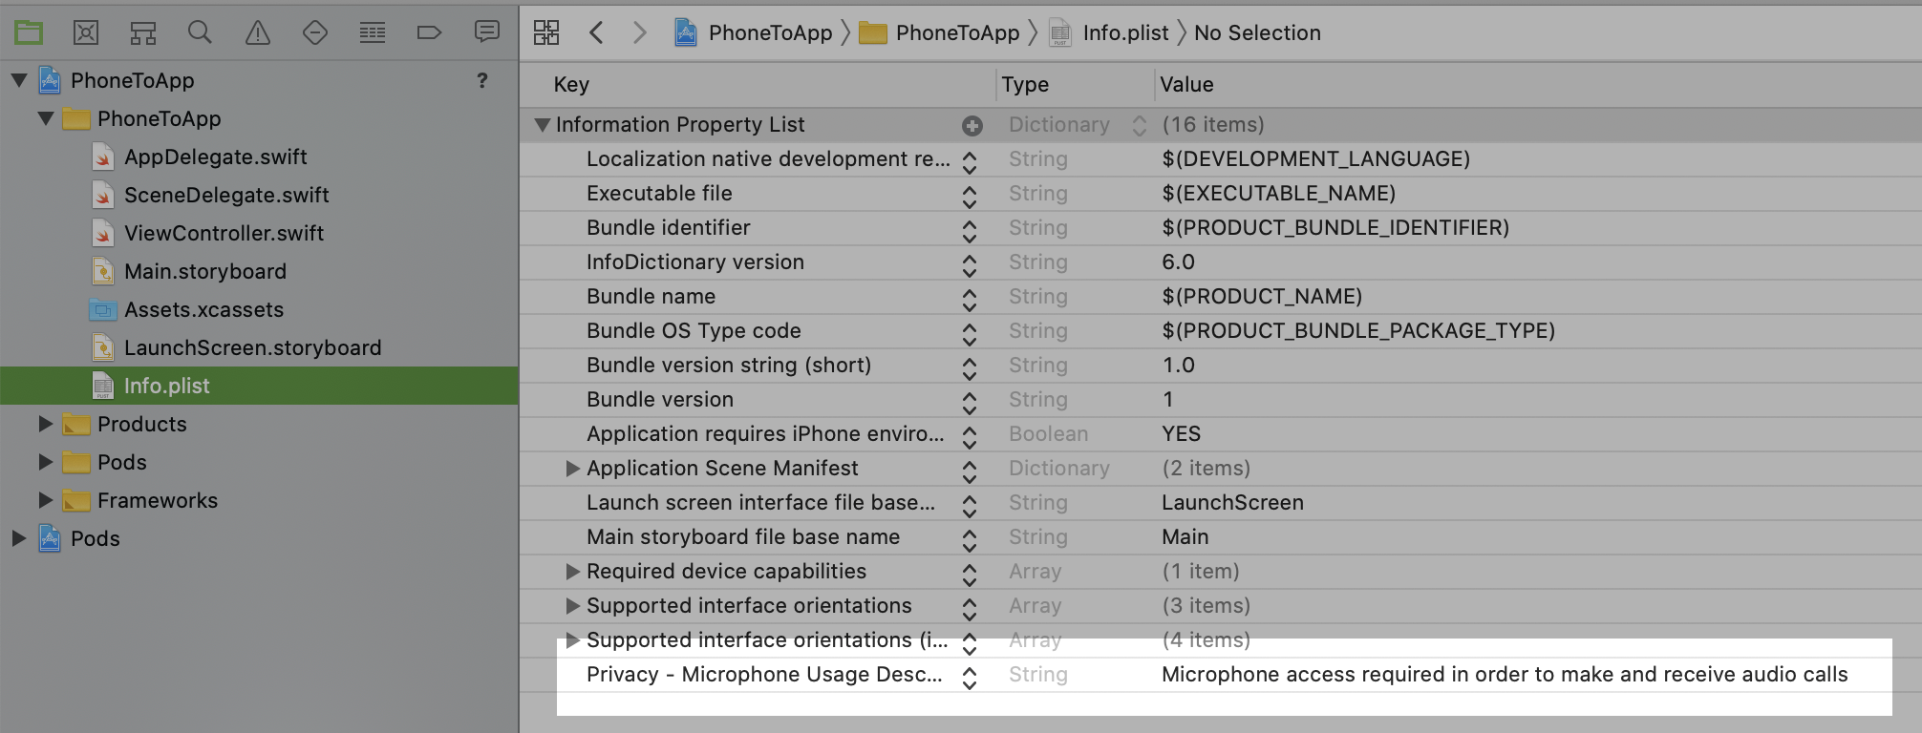Click the related items grid icon
Screen dimensions: 1922x733
click(x=546, y=33)
